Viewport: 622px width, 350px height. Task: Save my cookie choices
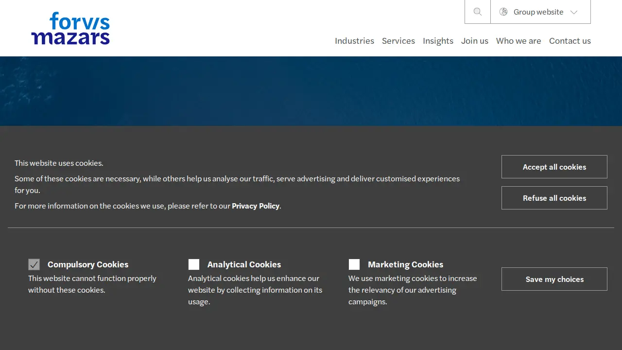tap(554, 279)
